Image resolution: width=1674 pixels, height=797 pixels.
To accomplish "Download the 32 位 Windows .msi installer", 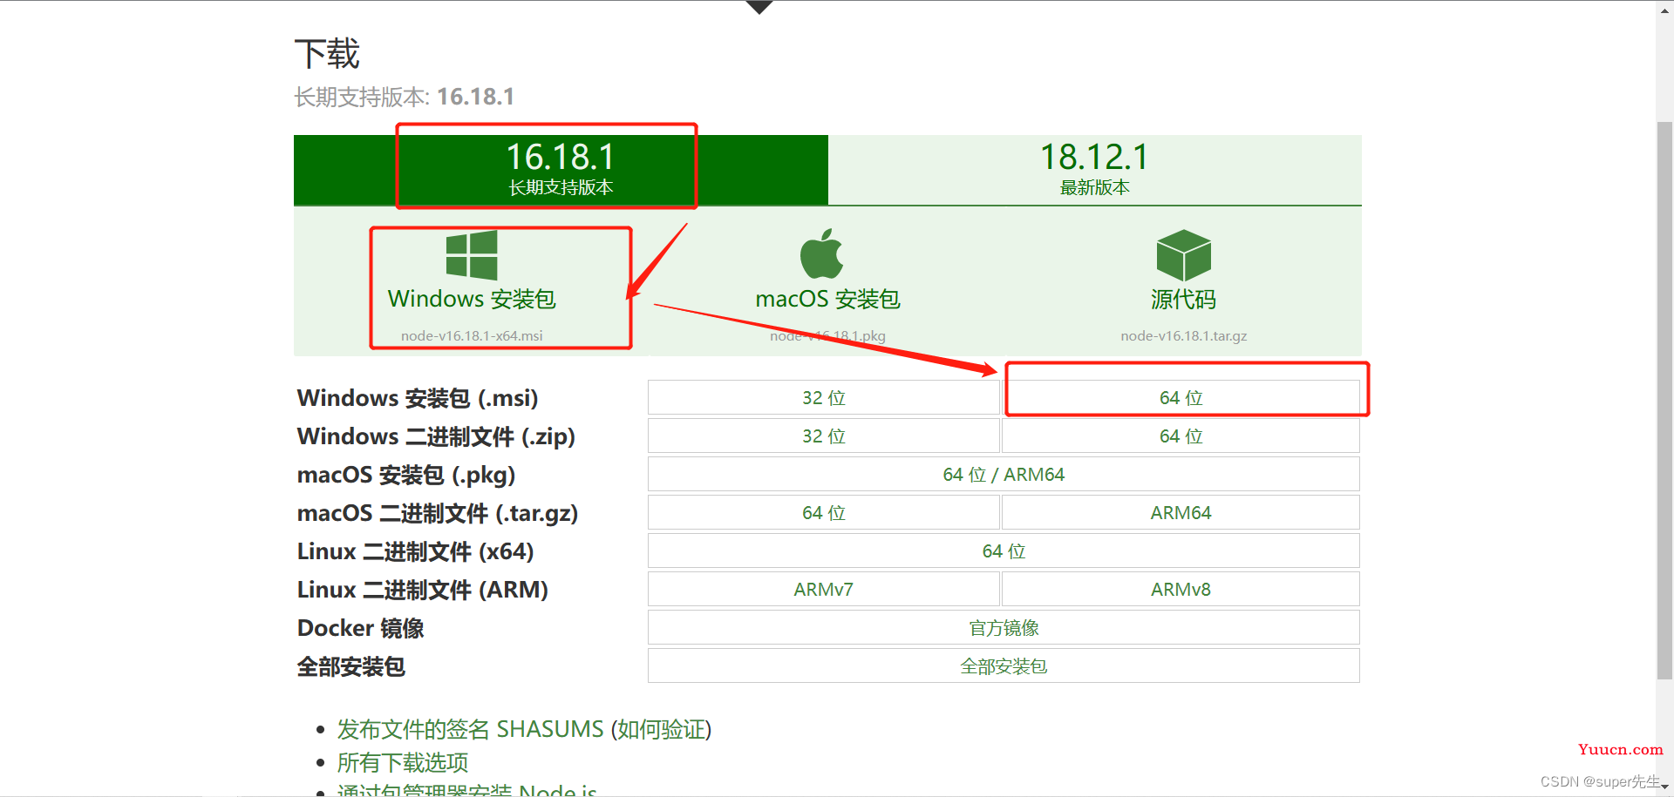I will [x=824, y=397].
